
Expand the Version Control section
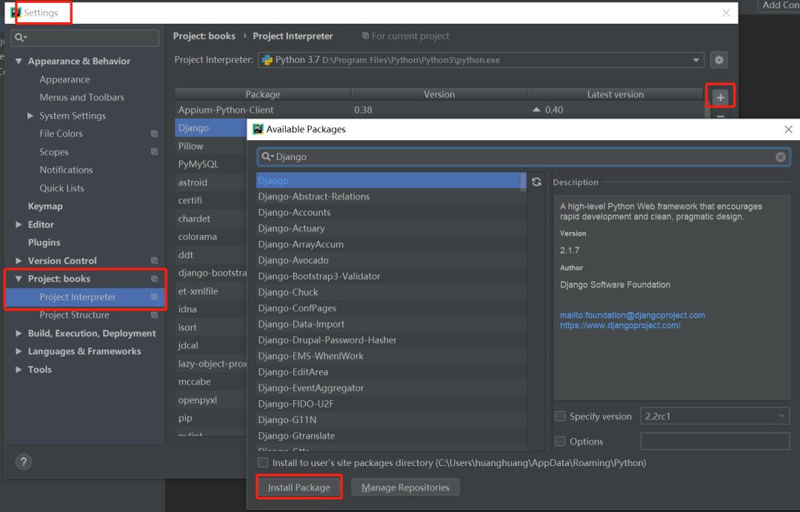click(19, 260)
